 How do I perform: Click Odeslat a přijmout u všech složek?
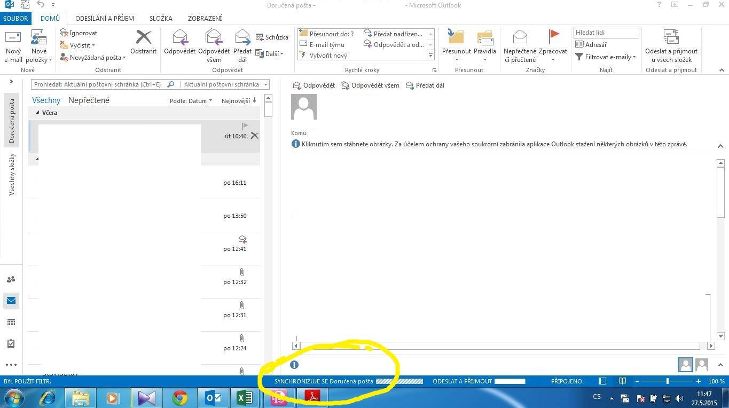coord(671,46)
